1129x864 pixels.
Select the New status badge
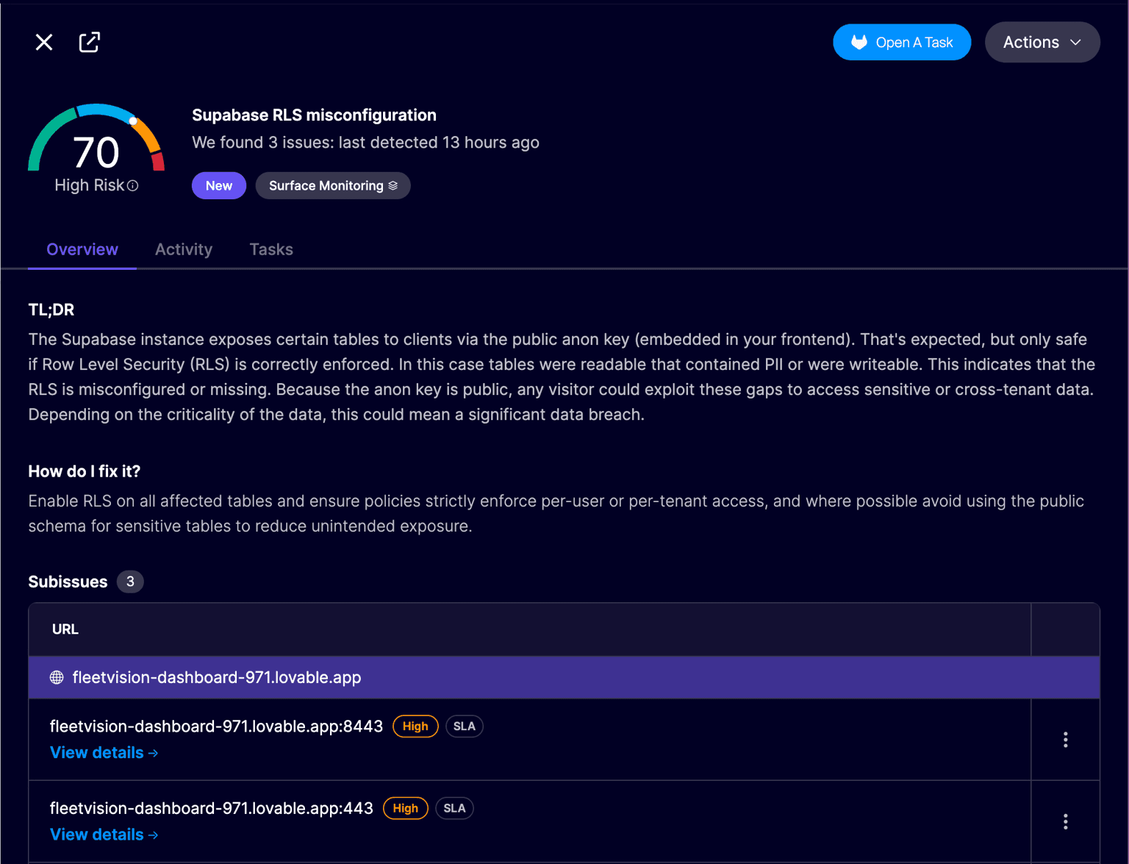coord(218,186)
